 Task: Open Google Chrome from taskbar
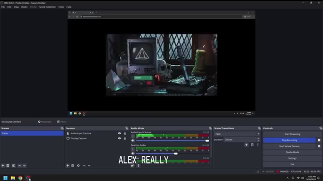pyautogui.click(x=20, y=178)
